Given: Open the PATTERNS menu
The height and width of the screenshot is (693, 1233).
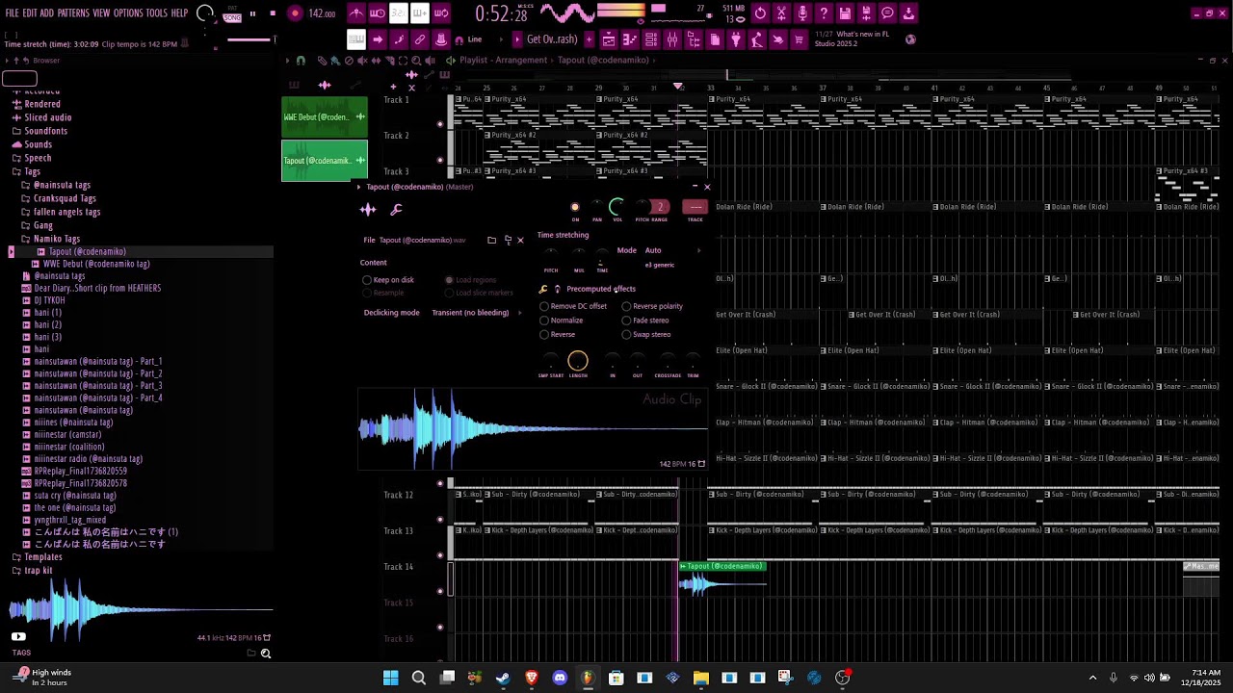Looking at the screenshot, I should [73, 13].
